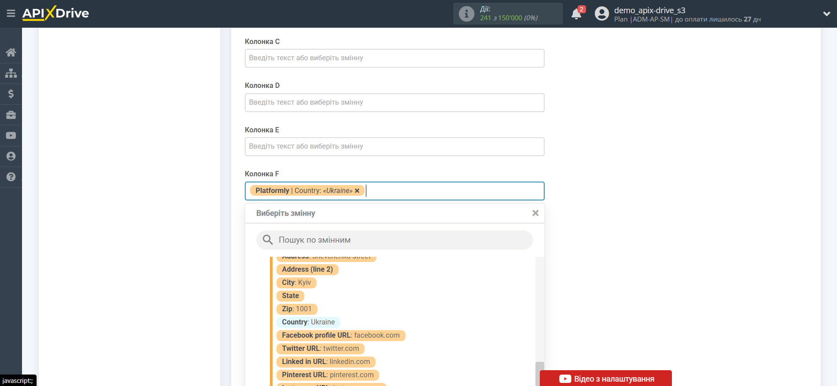This screenshot has height=386, width=837.
Task: Open the user profile sidebar icon
Action: (x=11, y=156)
